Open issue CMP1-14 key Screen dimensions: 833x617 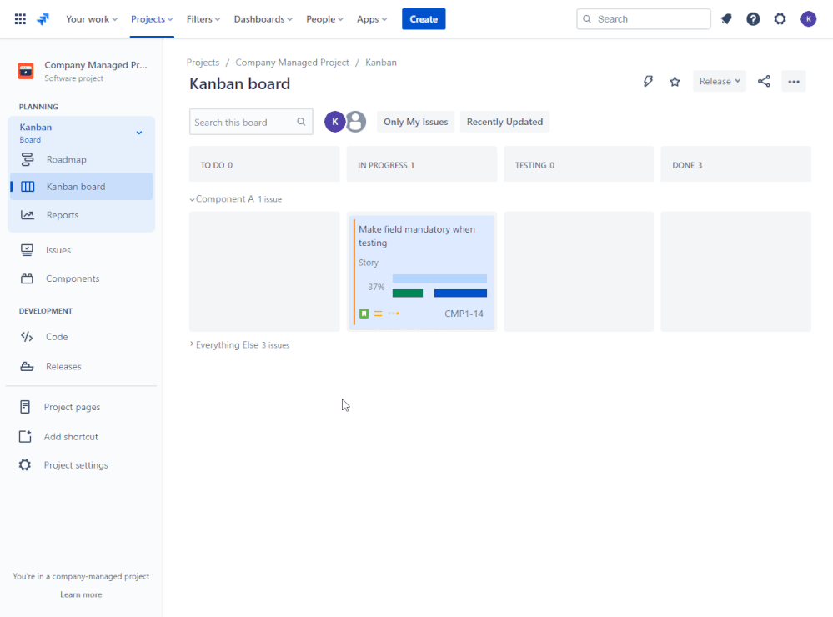click(x=464, y=314)
